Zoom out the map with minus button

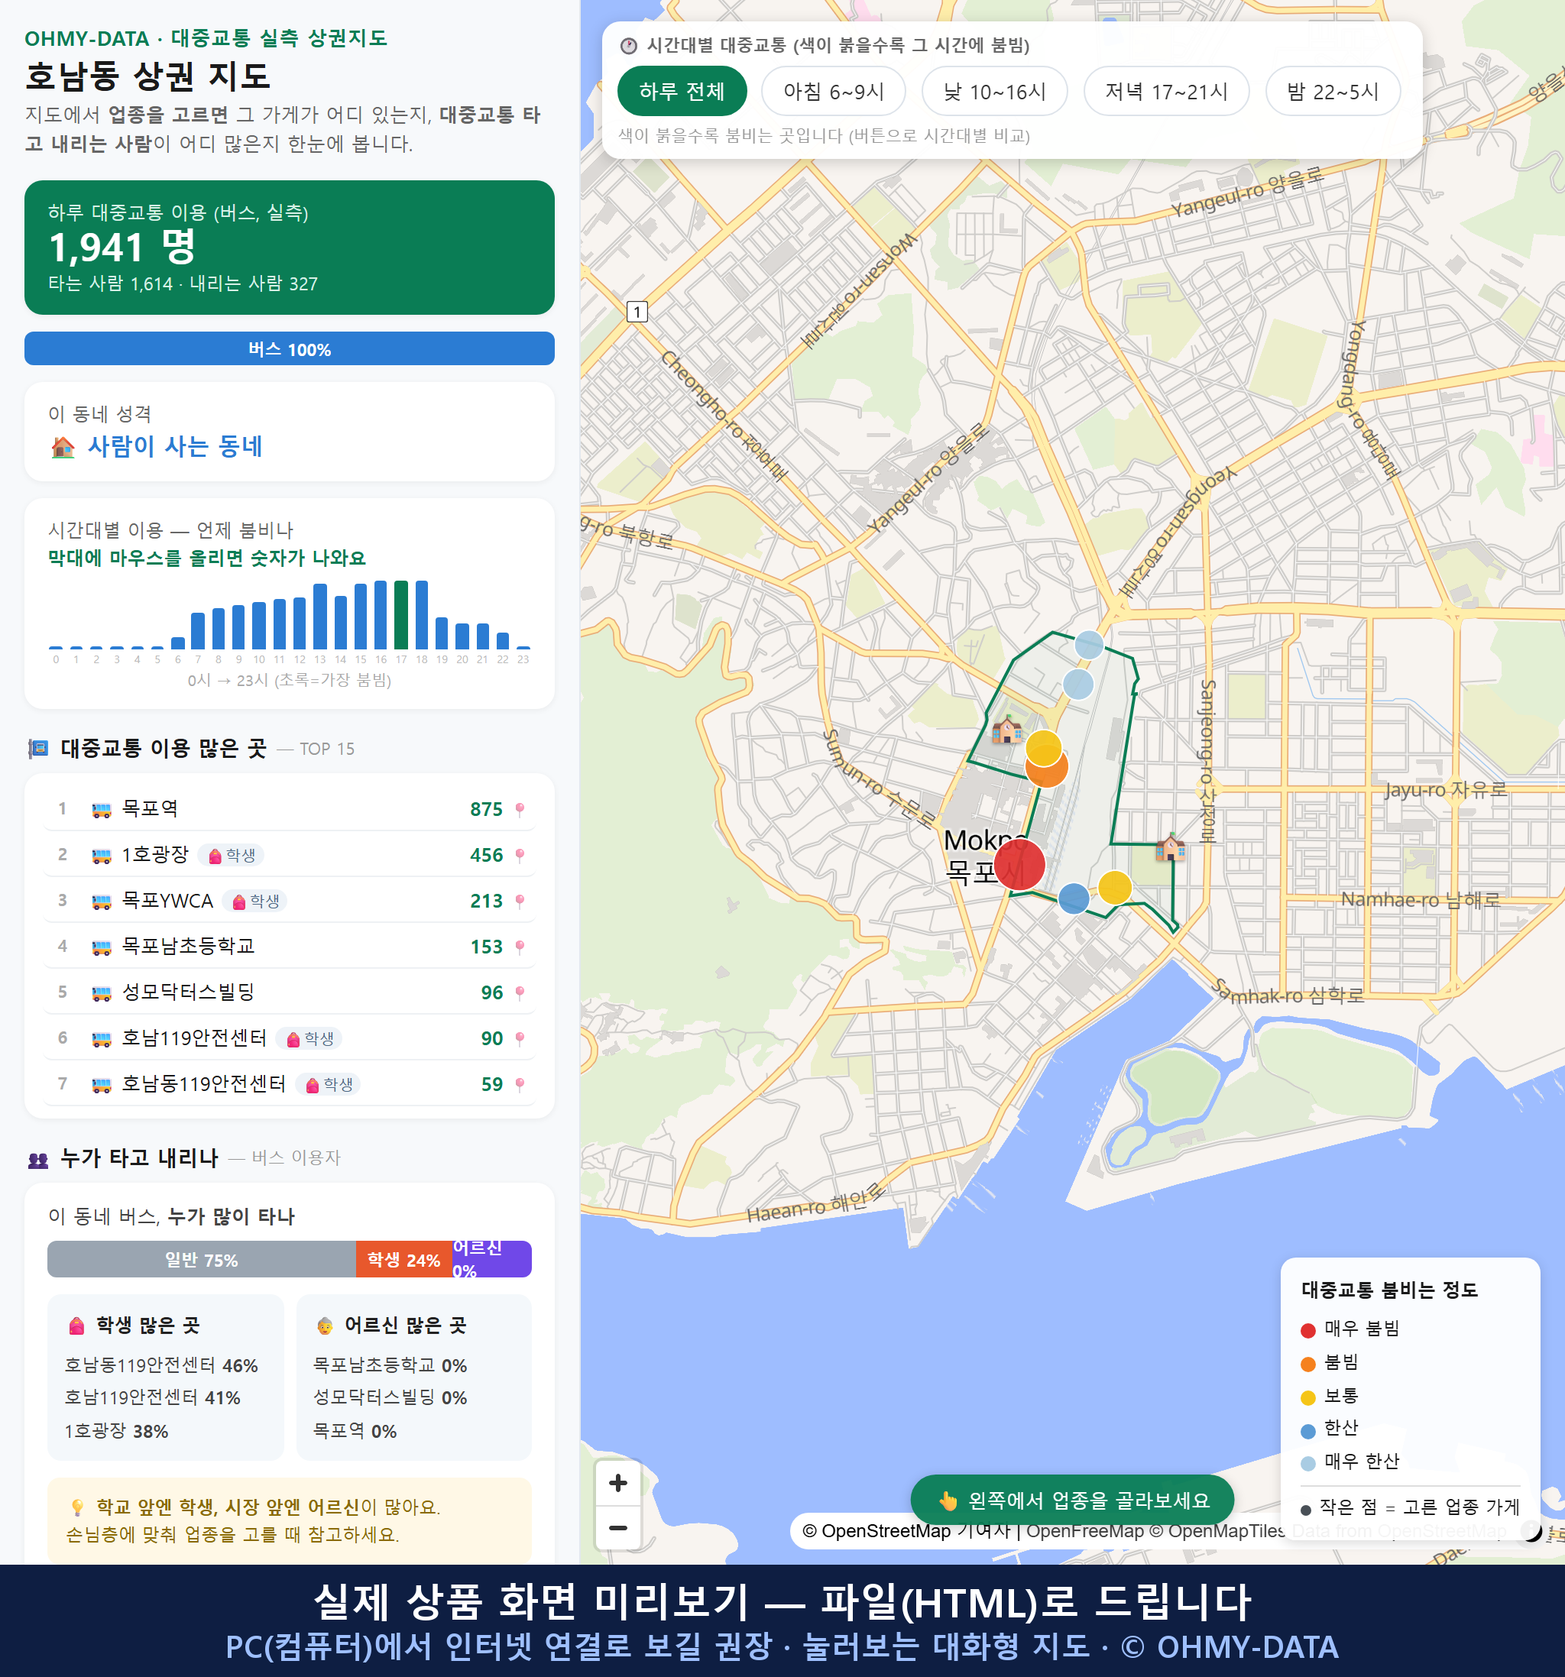[x=617, y=1528]
